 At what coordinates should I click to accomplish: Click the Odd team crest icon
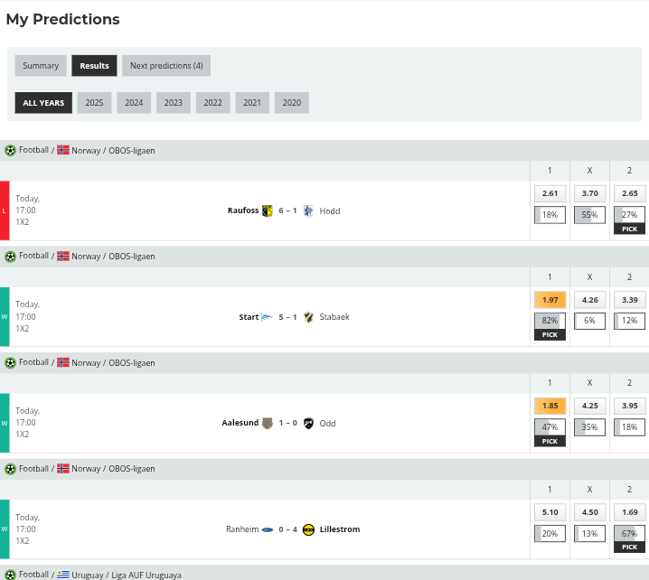tap(308, 423)
